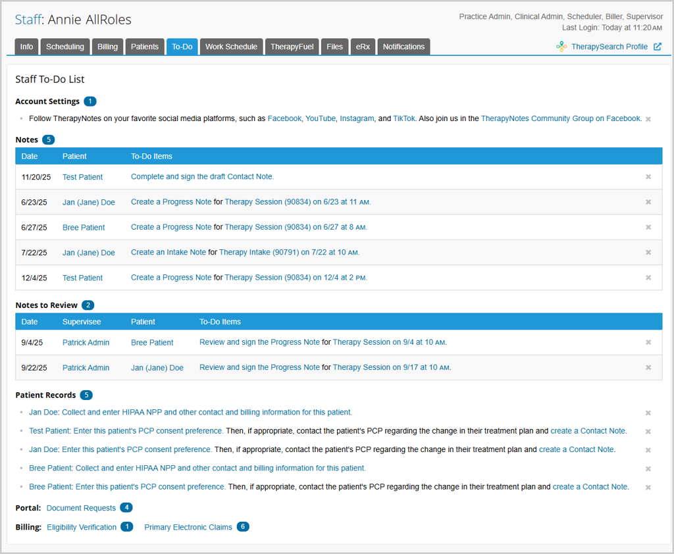Dismiss the 9/4/25 note review item
This screenshot has height=554, width=674.
[x=648, y=343]
